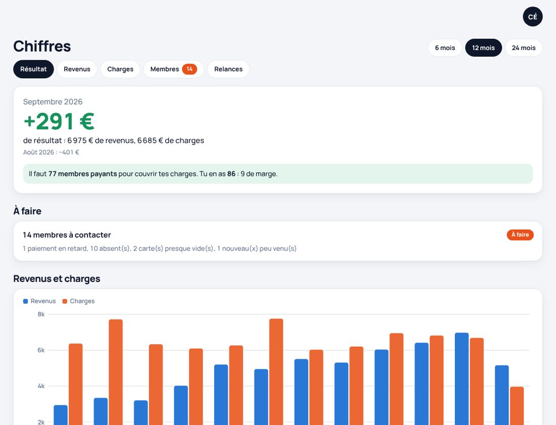Click the Chiffres page heading
556x425 pixels.
pos(42,46)
